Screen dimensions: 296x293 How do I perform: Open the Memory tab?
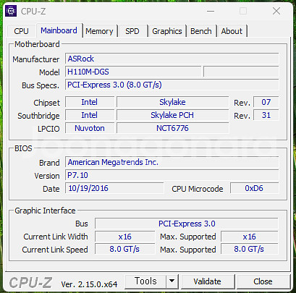(99, 31)
